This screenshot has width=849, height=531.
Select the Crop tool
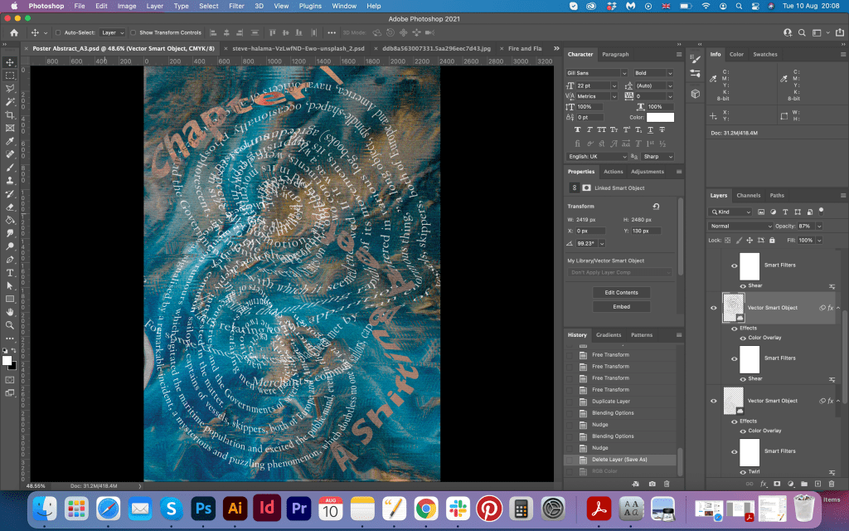[10, 114]
